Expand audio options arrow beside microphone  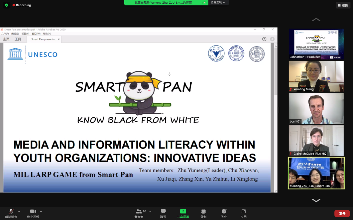[19, 211]
